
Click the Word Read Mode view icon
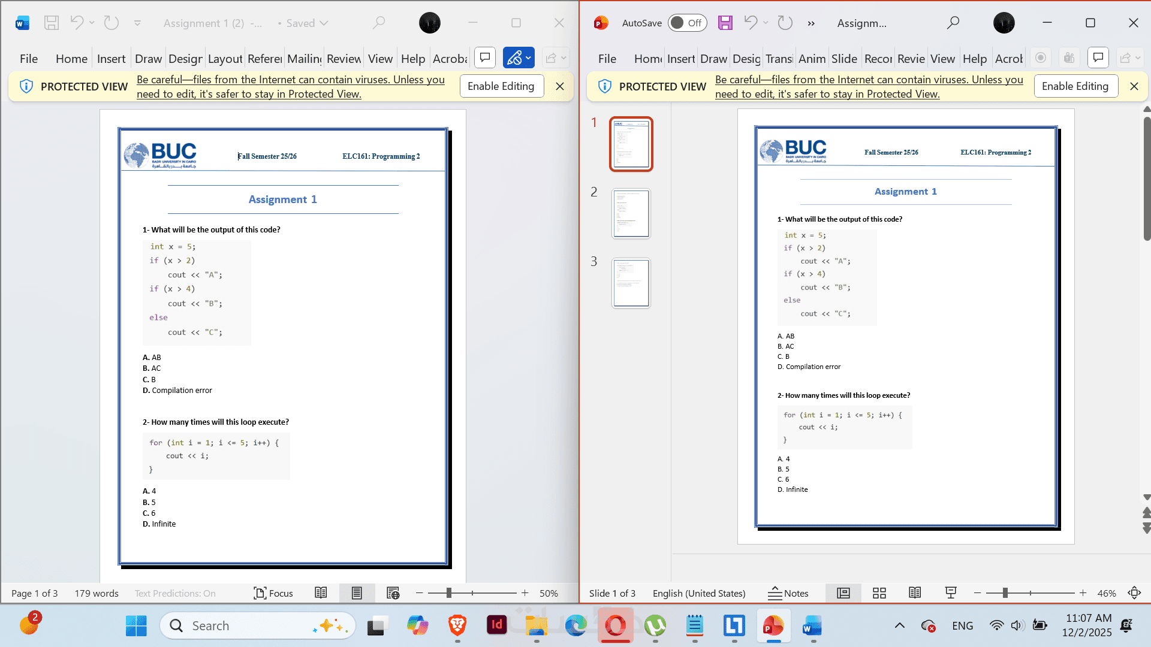point(321,593)
